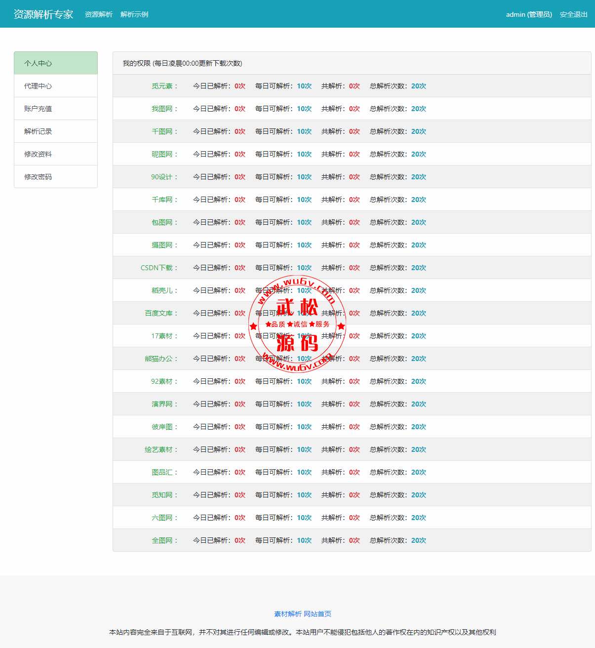This screenshot has width=595, height=648.
Task: Click 今日已解析 0次 in the 六图网 row
Action: tap(219, 518)
